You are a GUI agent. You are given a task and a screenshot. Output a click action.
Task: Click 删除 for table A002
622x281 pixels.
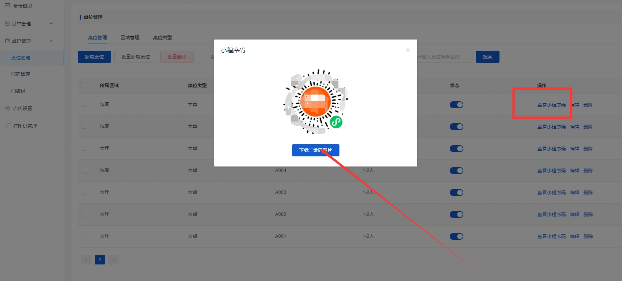588,214
